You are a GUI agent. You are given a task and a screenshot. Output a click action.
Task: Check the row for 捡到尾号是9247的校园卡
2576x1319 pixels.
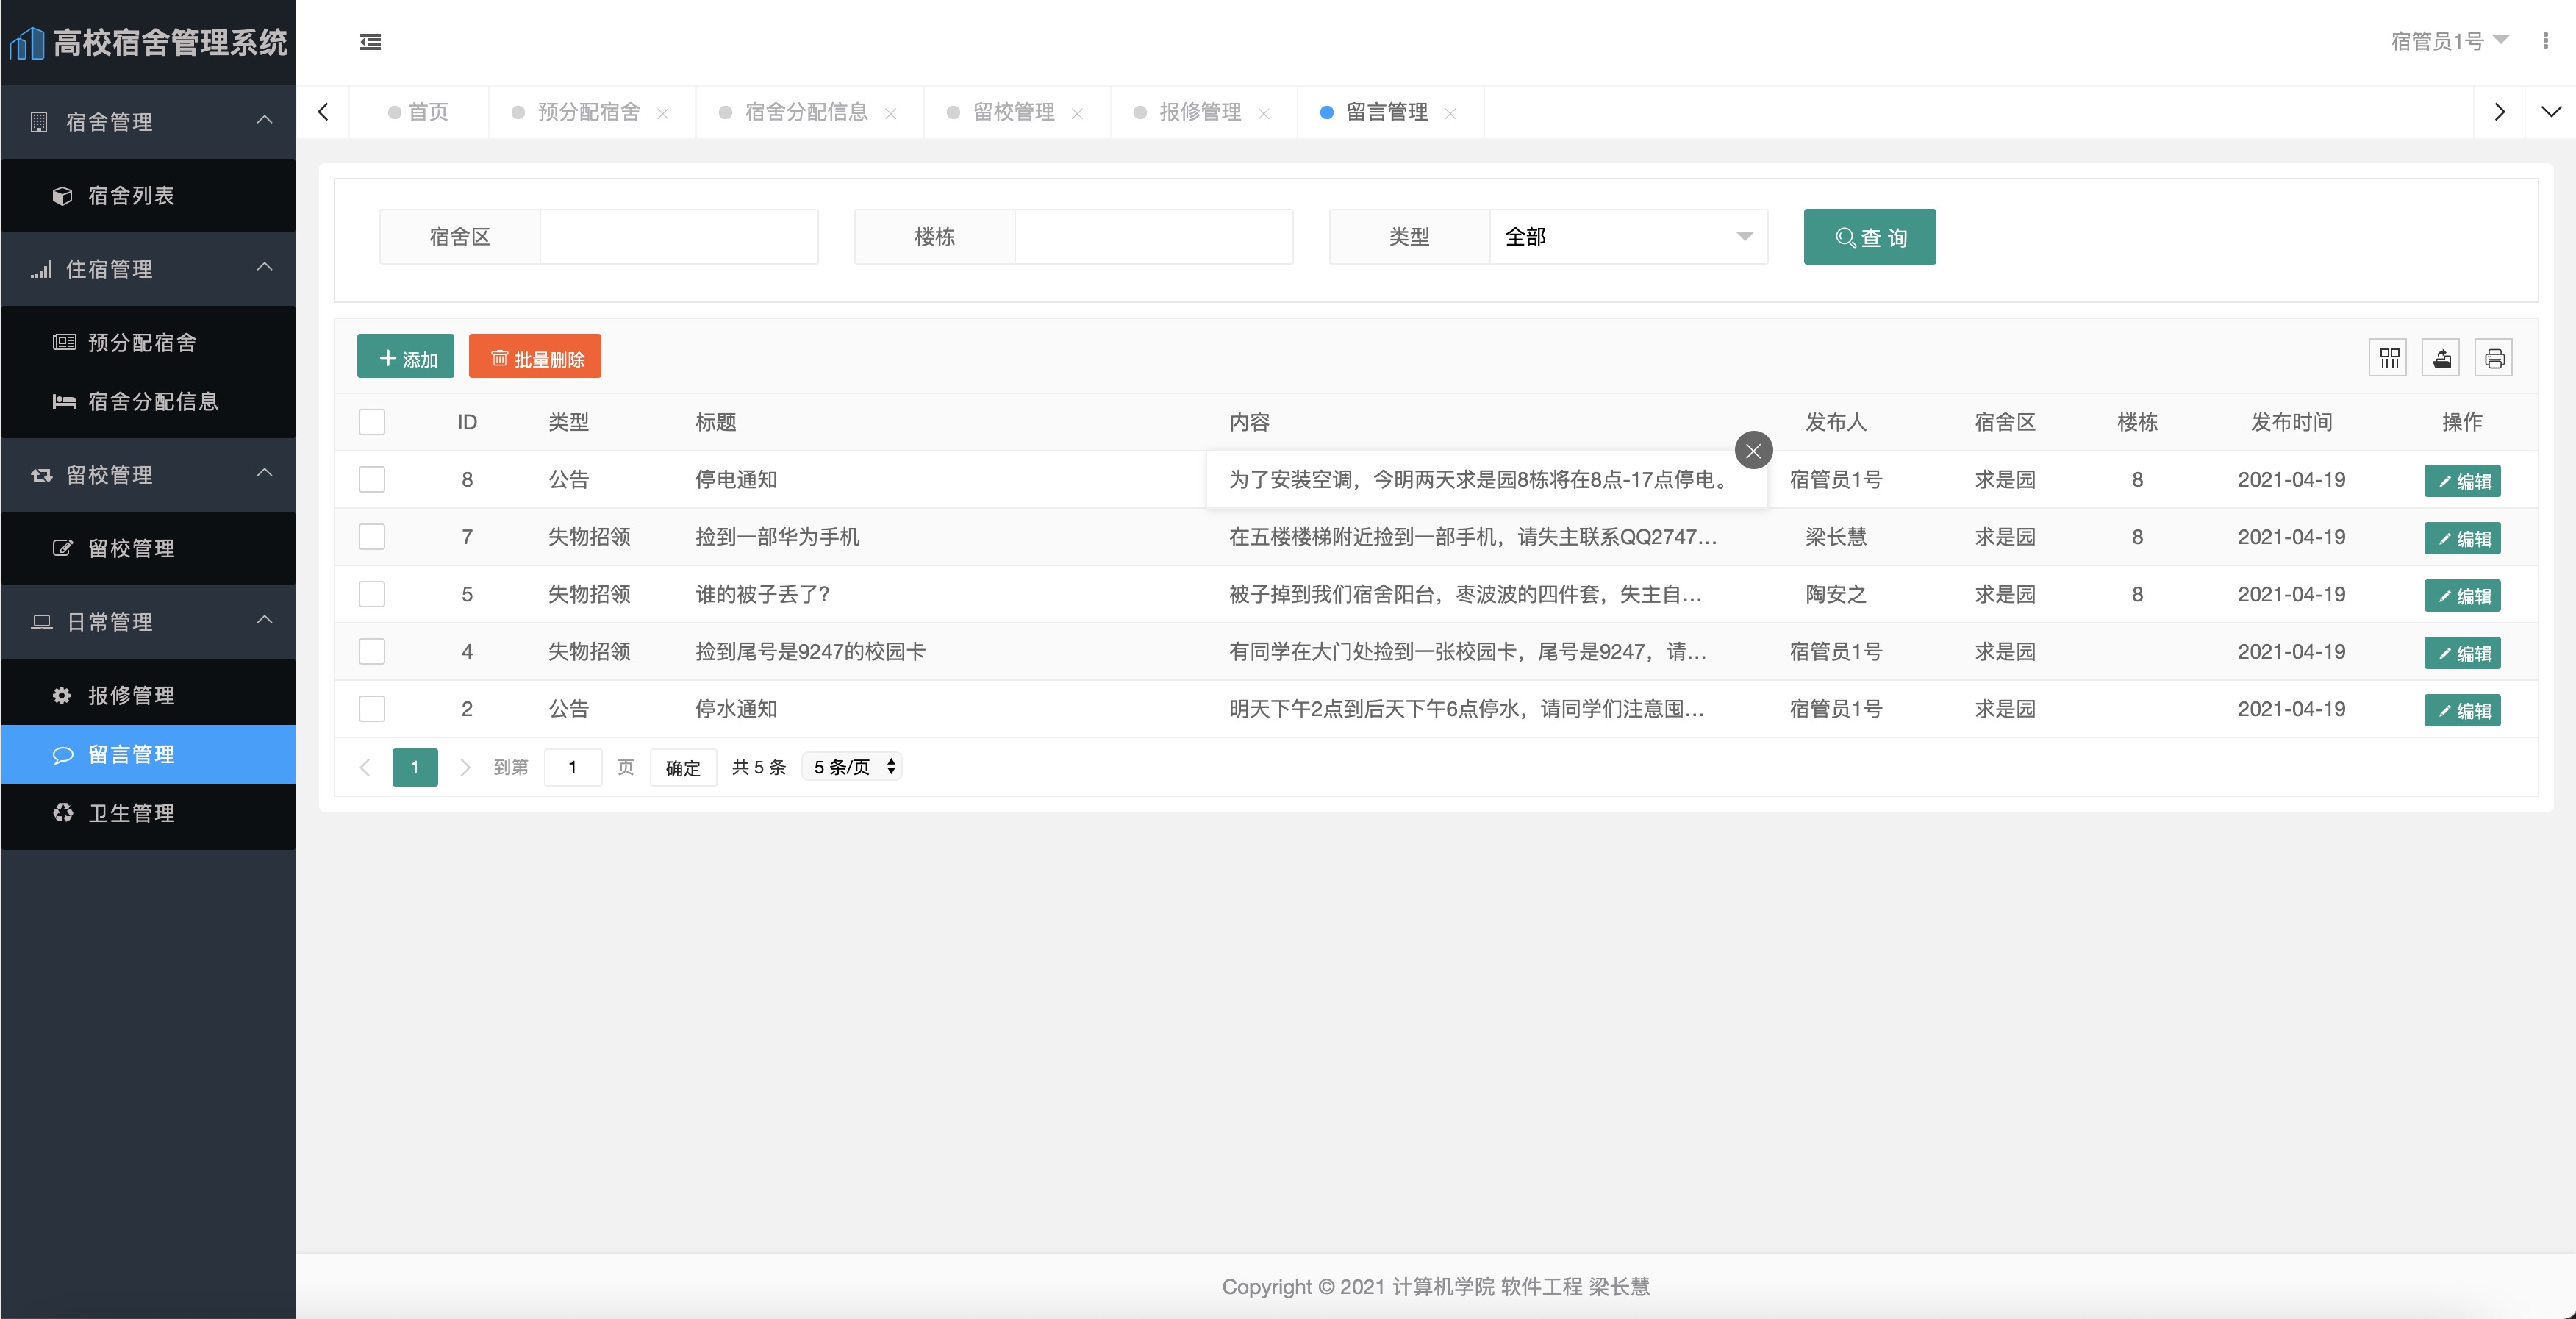[x=372, y=652]
